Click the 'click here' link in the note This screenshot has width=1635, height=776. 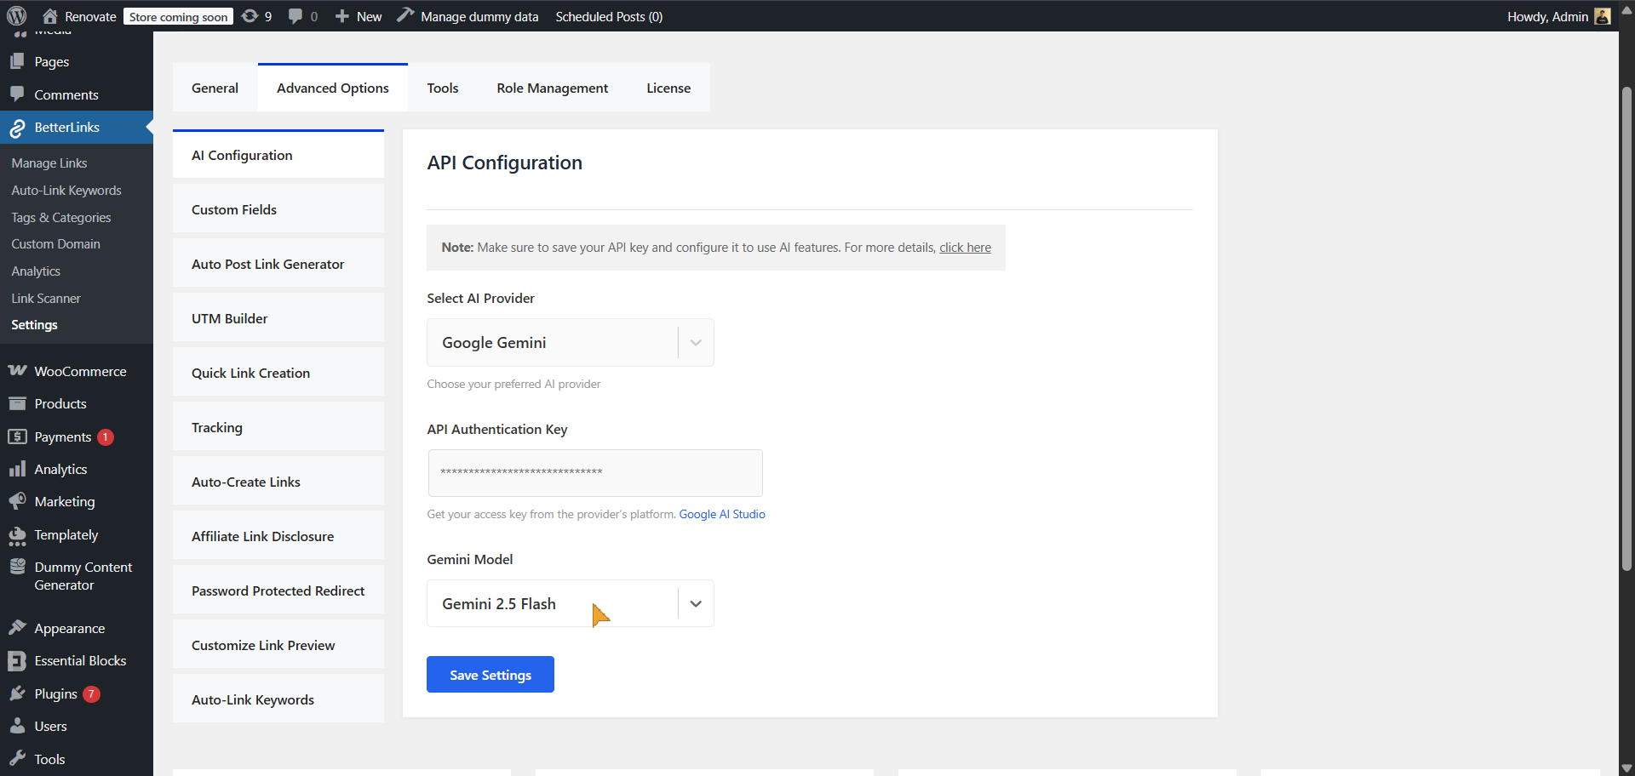point(964,247)
